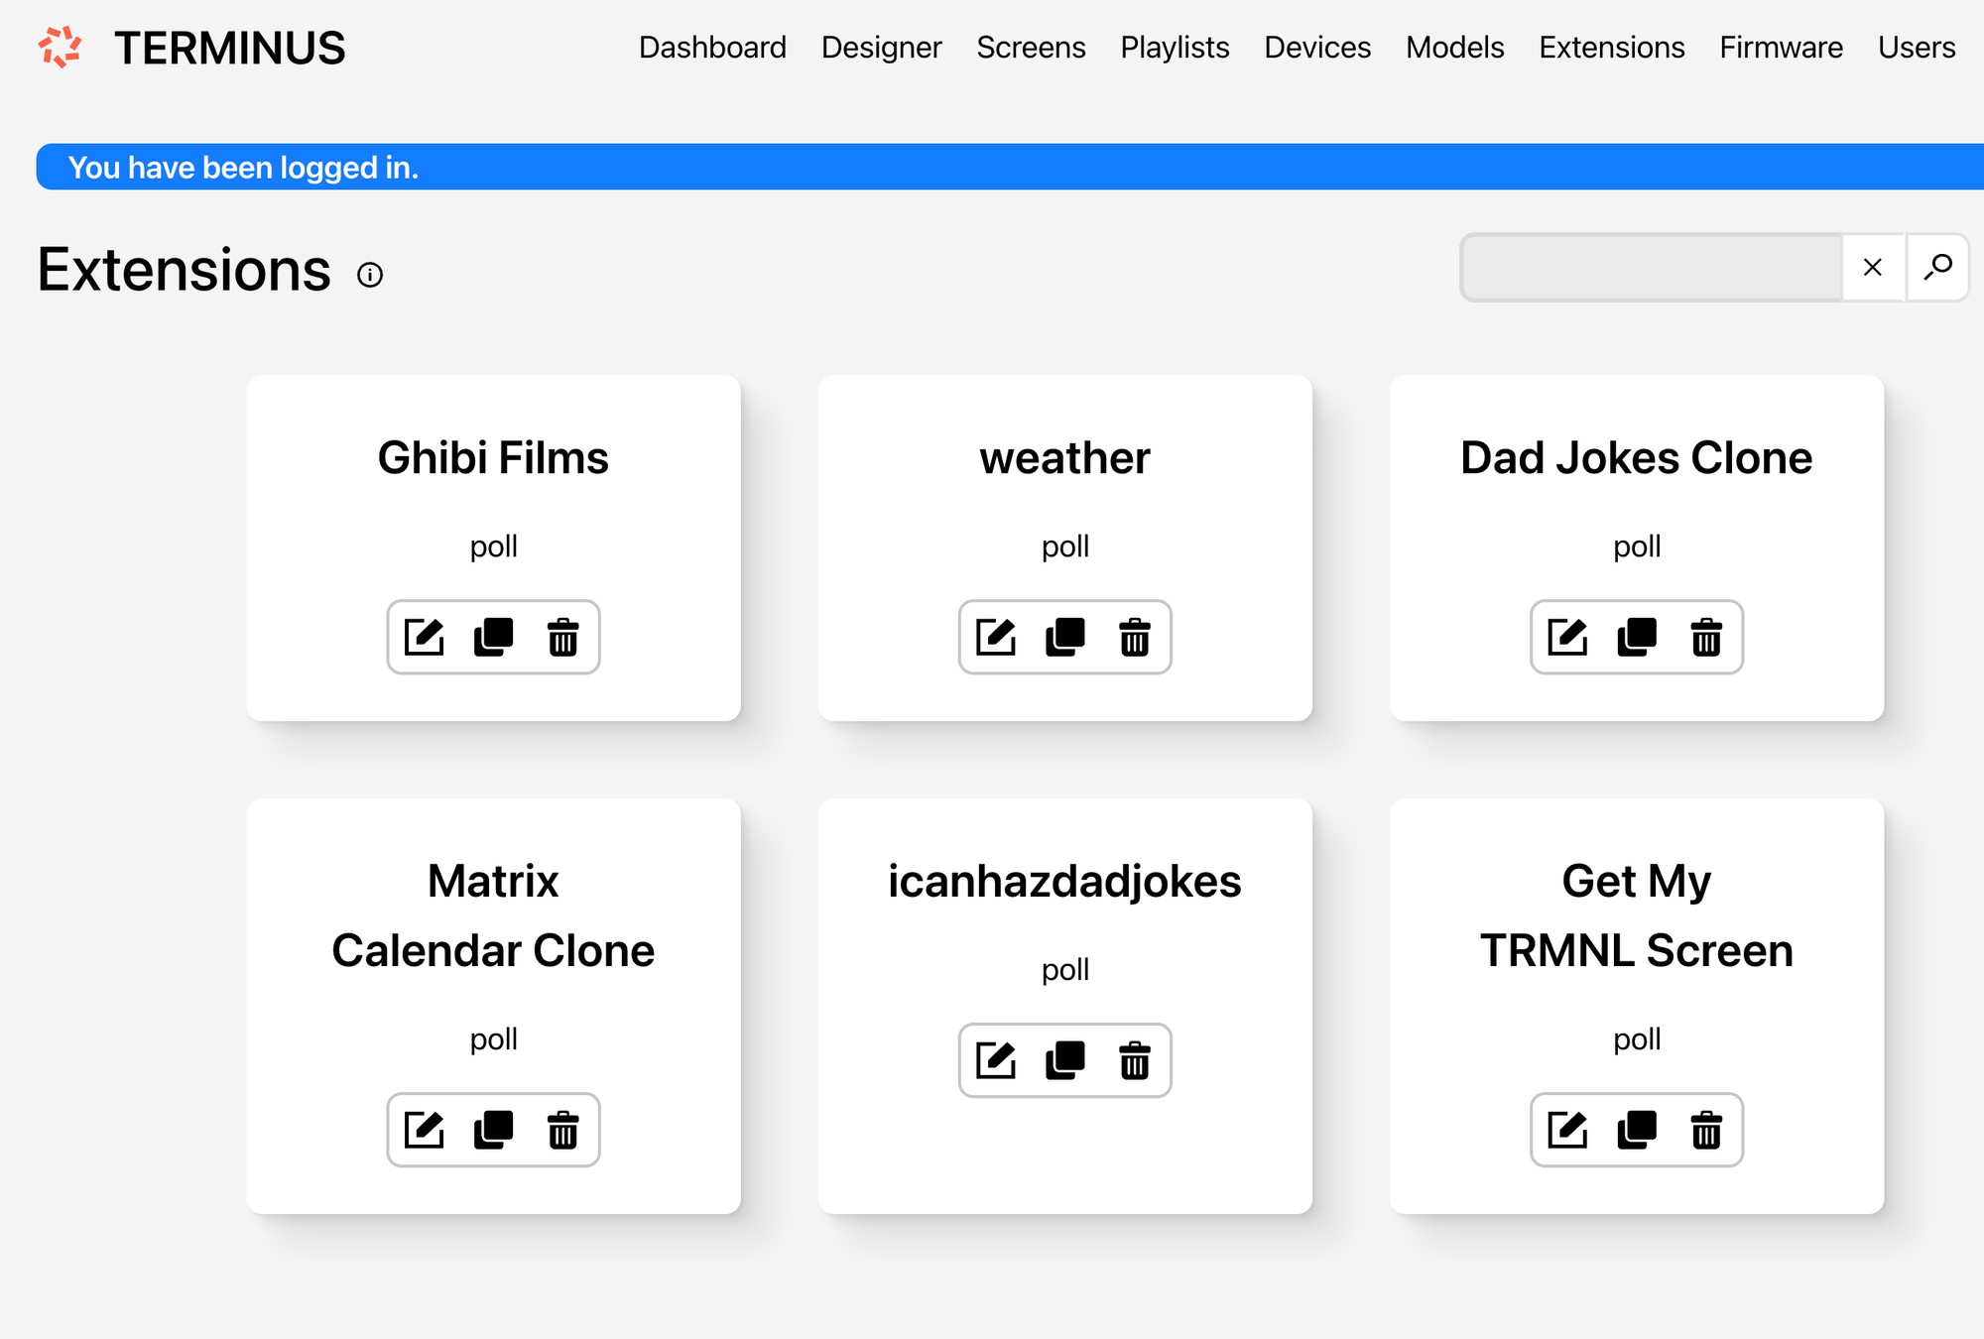Viewport: 1984px width, 1339px height.
Task: Clone the Ghibi Films extension
Action: [x=494, y=637]
